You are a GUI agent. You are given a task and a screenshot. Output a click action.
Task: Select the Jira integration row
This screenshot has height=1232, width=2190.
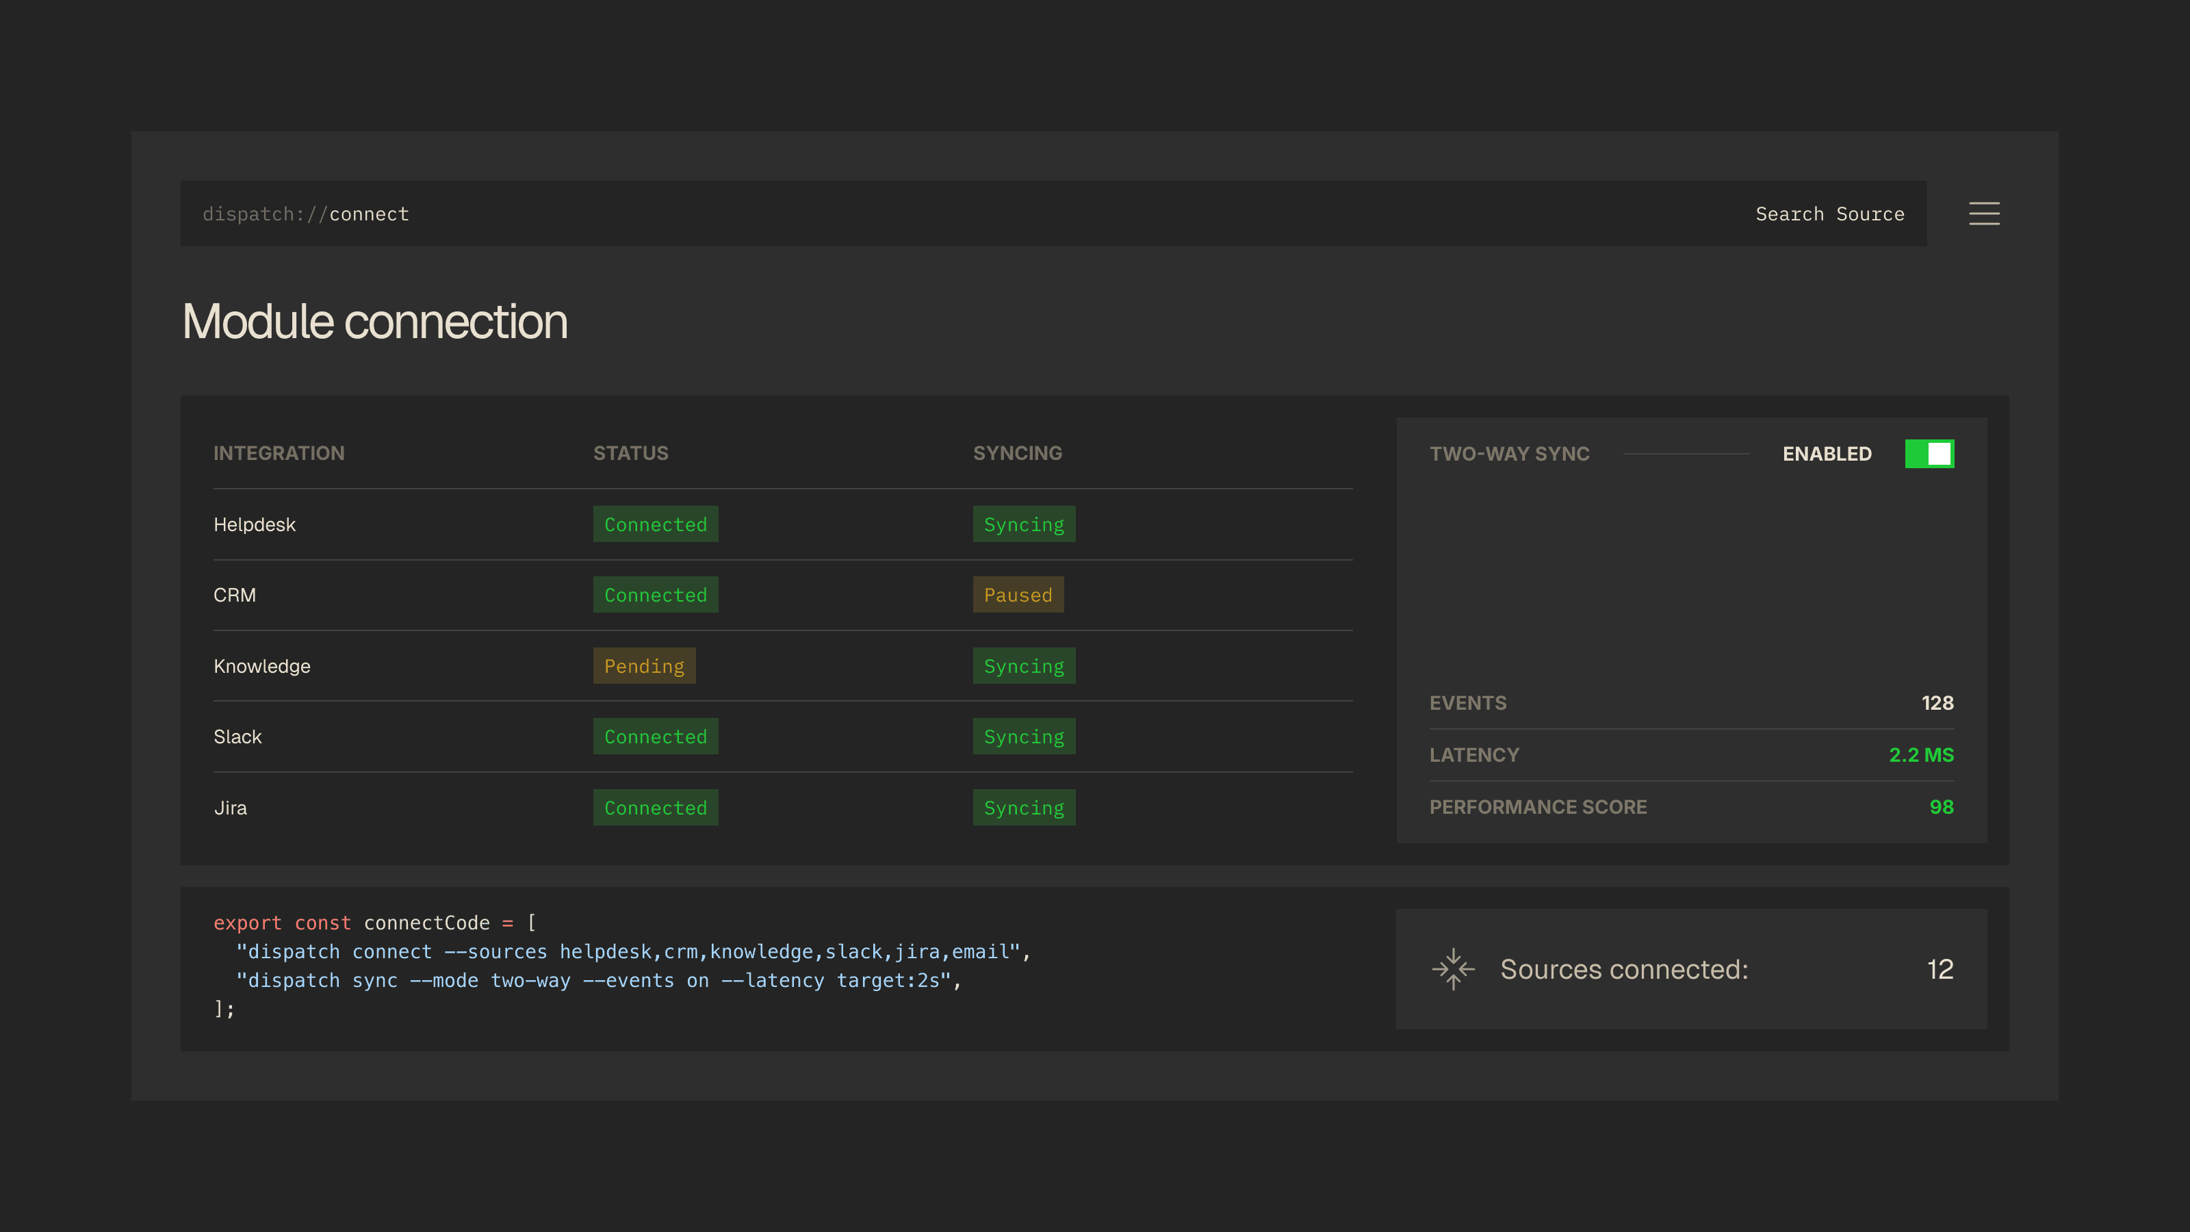pyautogui.click(x=231, y=808)
